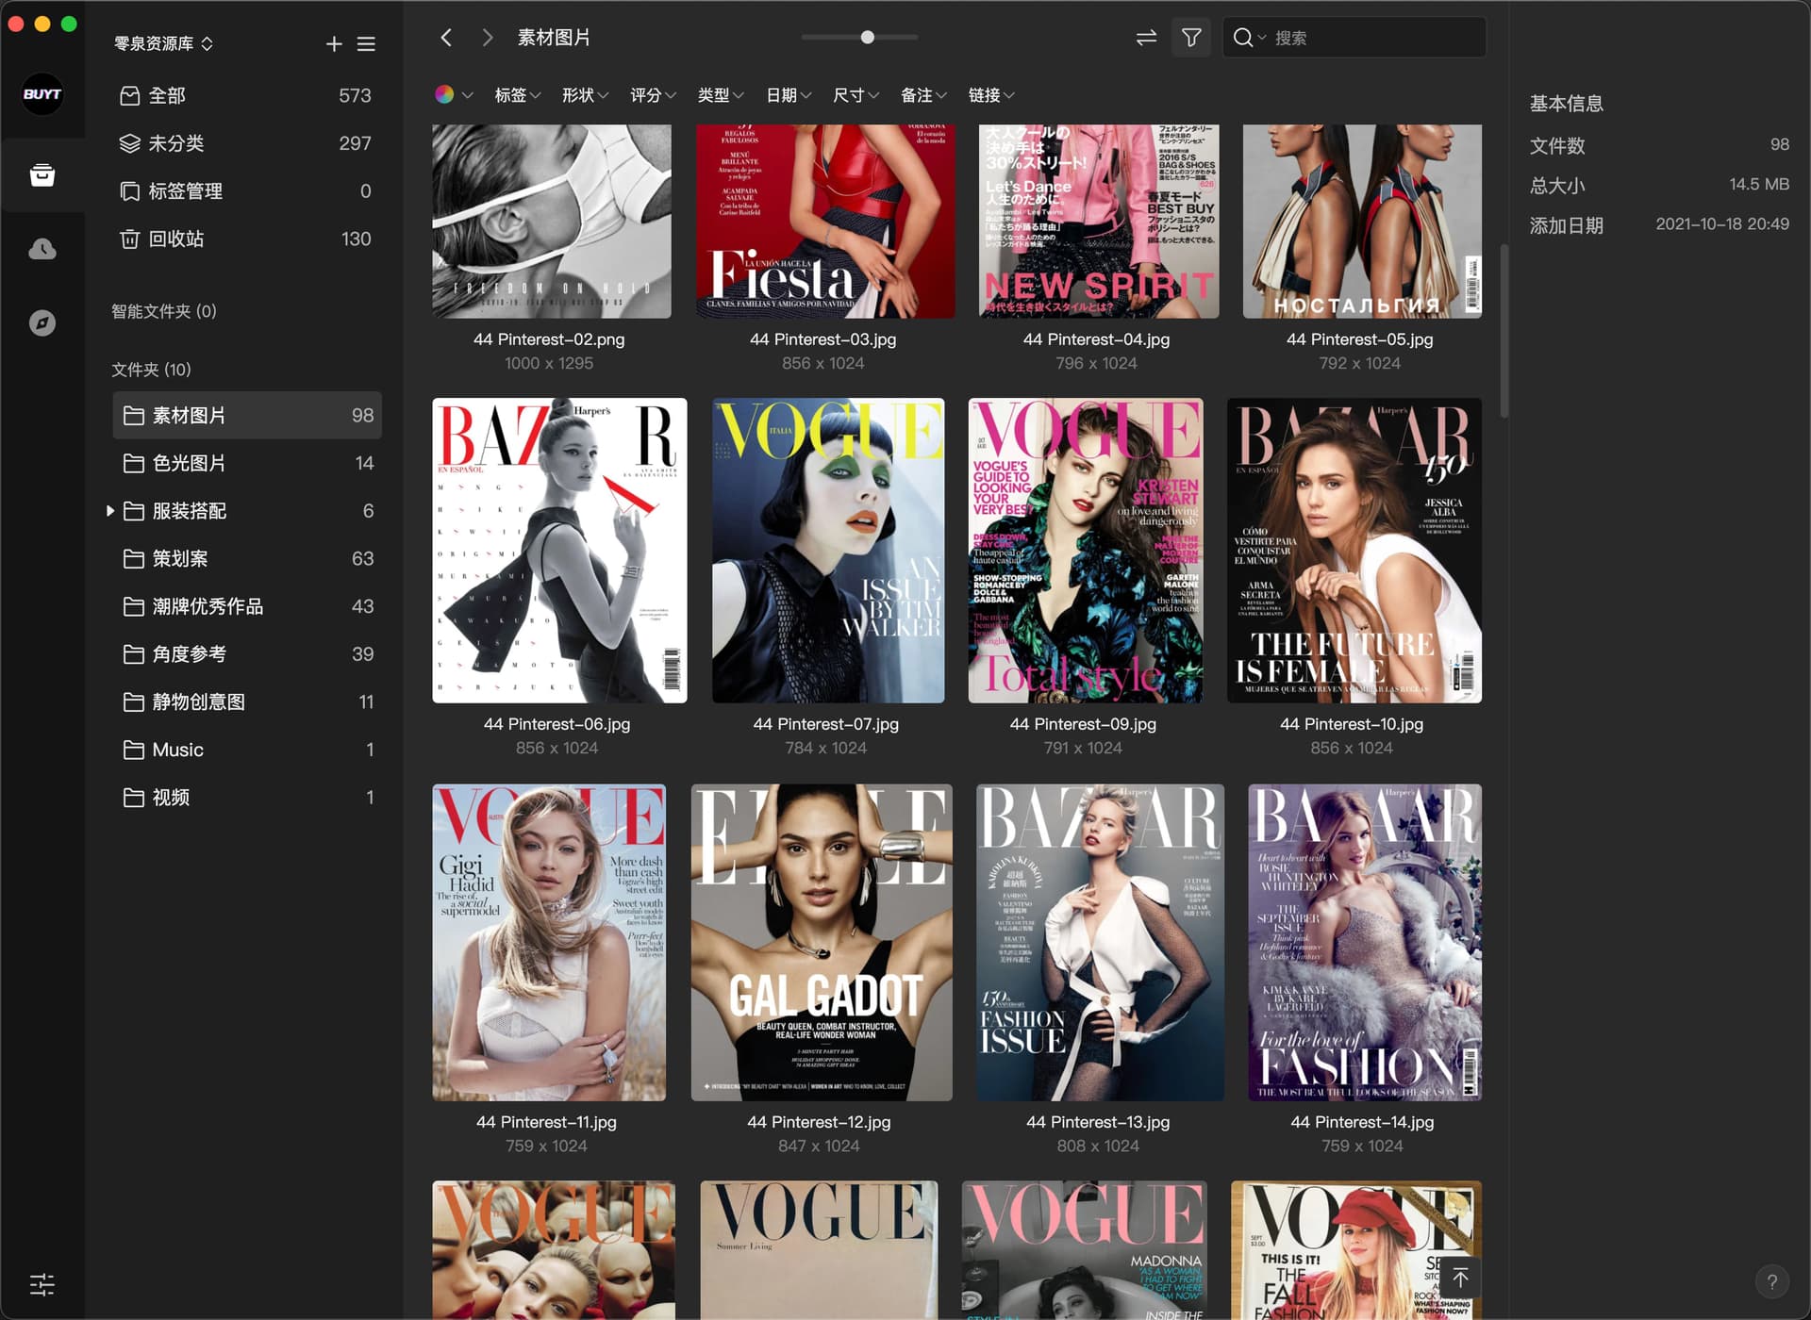This screenshot has width=1811, height=1320.
Task: Click the scroll-to-top arrow button
Action: (1460, 1278)
